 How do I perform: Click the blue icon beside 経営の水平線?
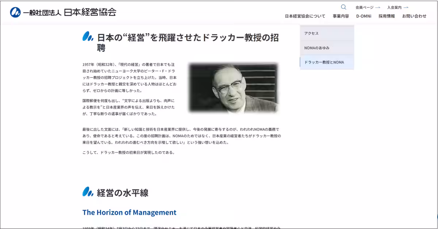(x=88, y=191)
